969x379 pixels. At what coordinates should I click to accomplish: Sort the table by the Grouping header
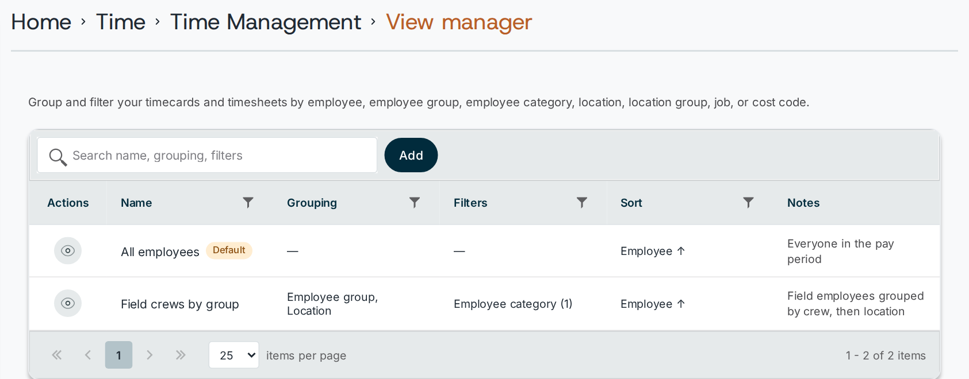[x=312, y=203]
